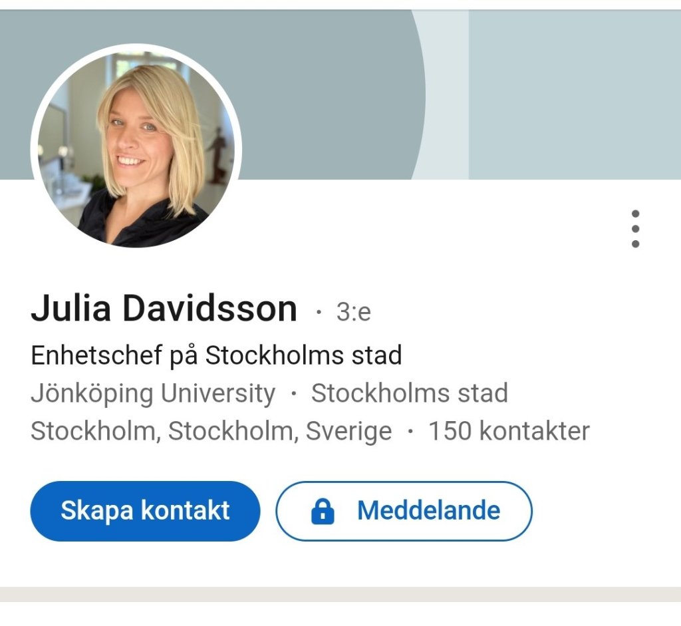Open Stockholms stad employer link in gray row
The height and width of the screenshot is (626, 681).
pyautogui.click(x=410, y=393)
